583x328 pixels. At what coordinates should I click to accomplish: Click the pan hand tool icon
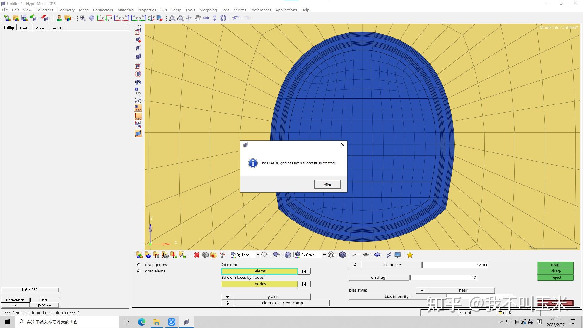pyautogui.click(x=198, y=18)
